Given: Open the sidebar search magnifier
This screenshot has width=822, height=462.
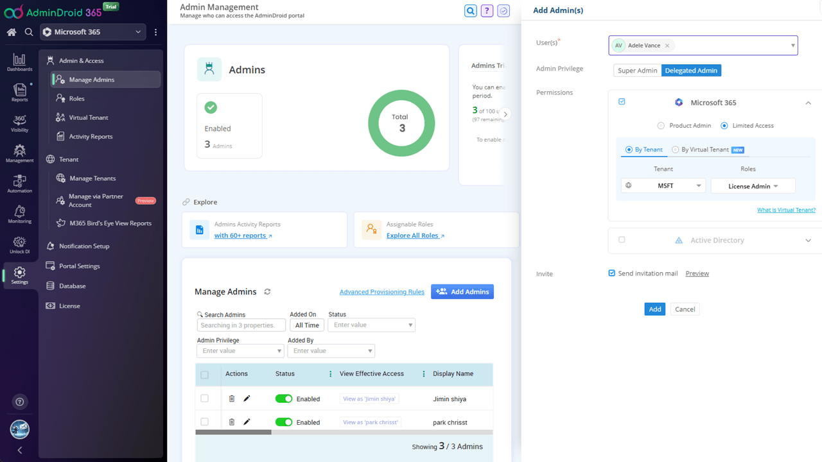Looking at the screenshot, I should point(29,32).
